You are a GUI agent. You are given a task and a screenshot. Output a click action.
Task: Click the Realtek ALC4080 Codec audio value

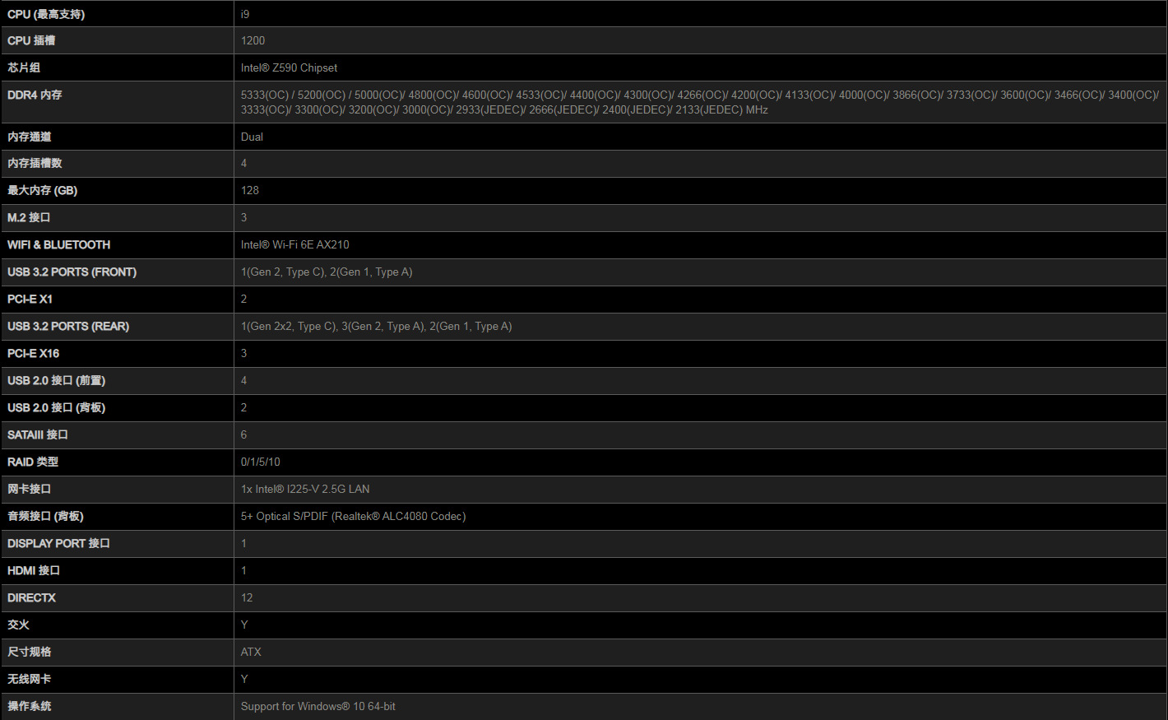point(353,516)
